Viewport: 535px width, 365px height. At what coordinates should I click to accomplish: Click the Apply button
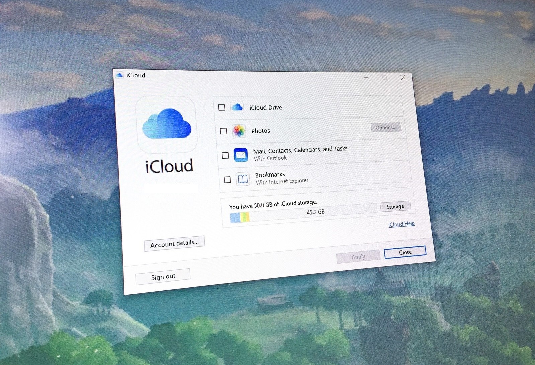pyautogui.click(x=358, y=257)
